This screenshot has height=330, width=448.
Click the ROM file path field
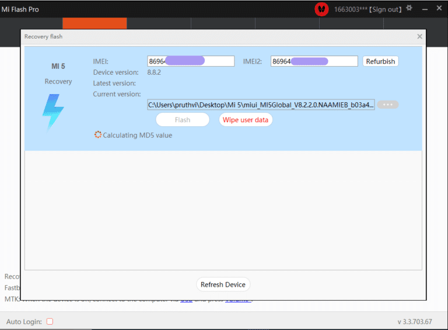[x=261, y=105]
